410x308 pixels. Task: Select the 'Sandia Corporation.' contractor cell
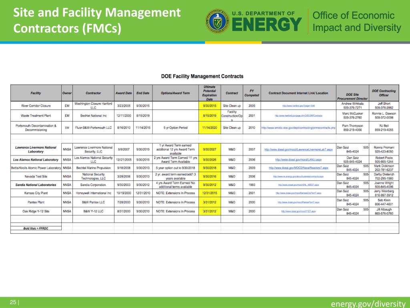click(93, 184)
